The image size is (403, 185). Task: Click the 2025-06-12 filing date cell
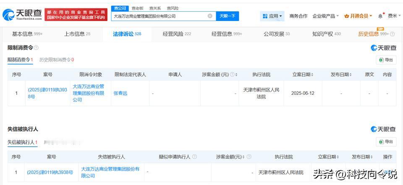pyautogui.click(x=303, y=93)
